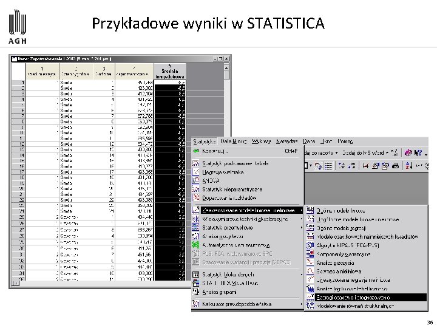Image resolution: width=437 pixels, height=328 pixels.
Task: Click Modele cząstkowych najmniejszych kwadratów icon
Action: click(x=310, y=236)
